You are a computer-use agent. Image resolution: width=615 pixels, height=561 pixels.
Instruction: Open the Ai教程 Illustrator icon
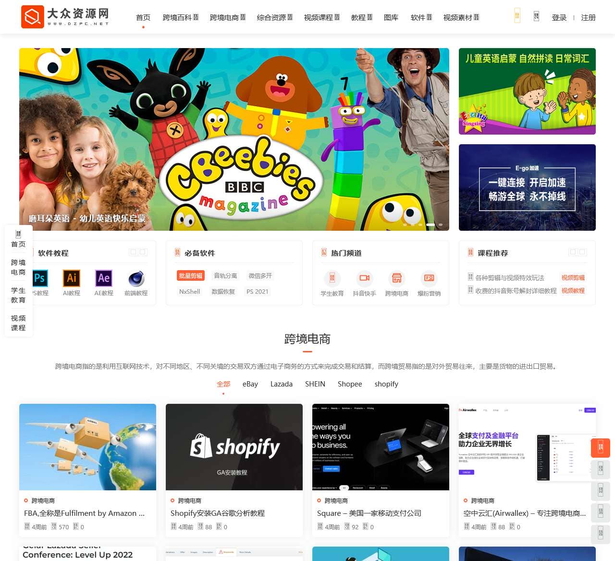coord(72,278)
